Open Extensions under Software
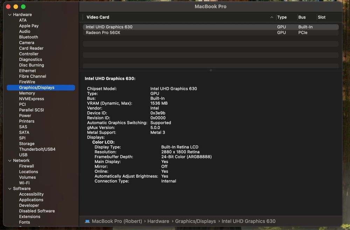The image size is (350, 230). pos(30,216)
